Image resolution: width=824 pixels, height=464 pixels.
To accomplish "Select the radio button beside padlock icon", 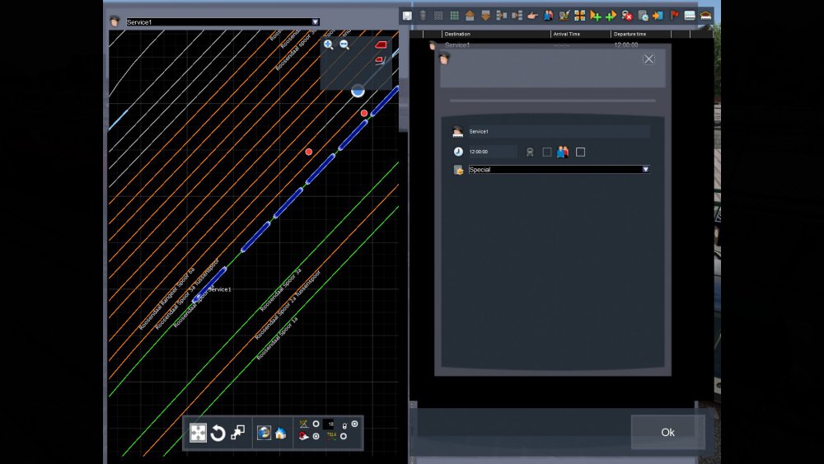I will coord(354,424).
